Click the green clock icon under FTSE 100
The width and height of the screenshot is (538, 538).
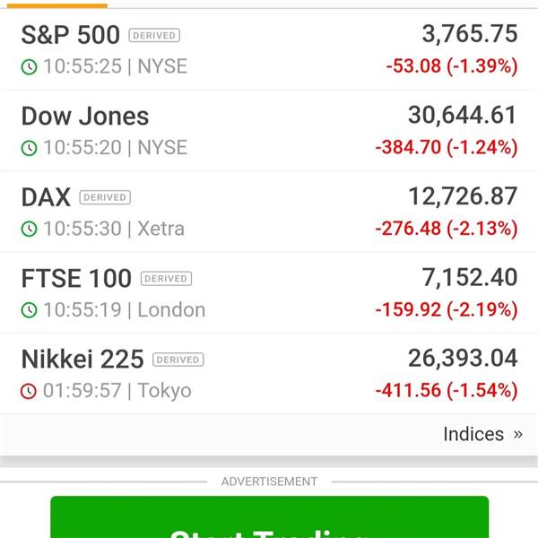click(x=30, y=310)
